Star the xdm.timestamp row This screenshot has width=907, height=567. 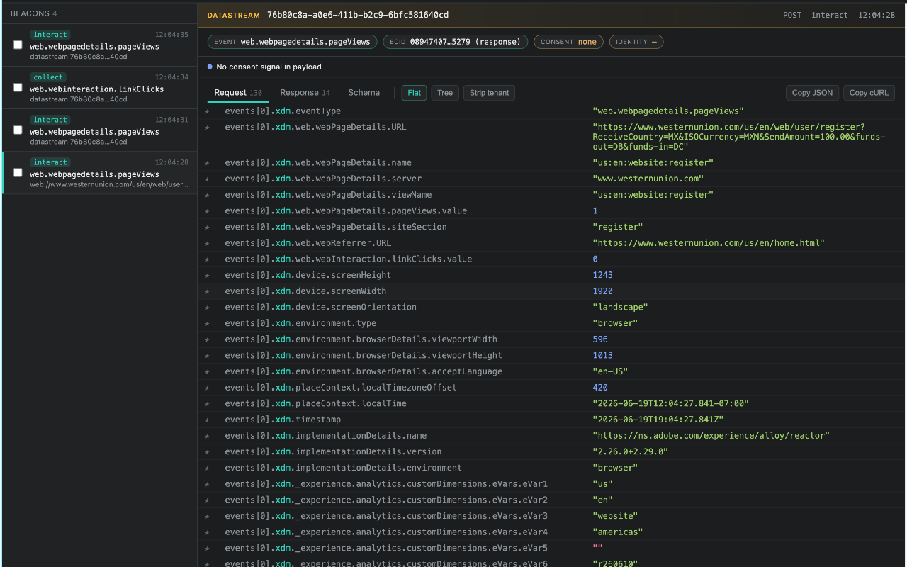pyautogui.click(x=208, y=420)
